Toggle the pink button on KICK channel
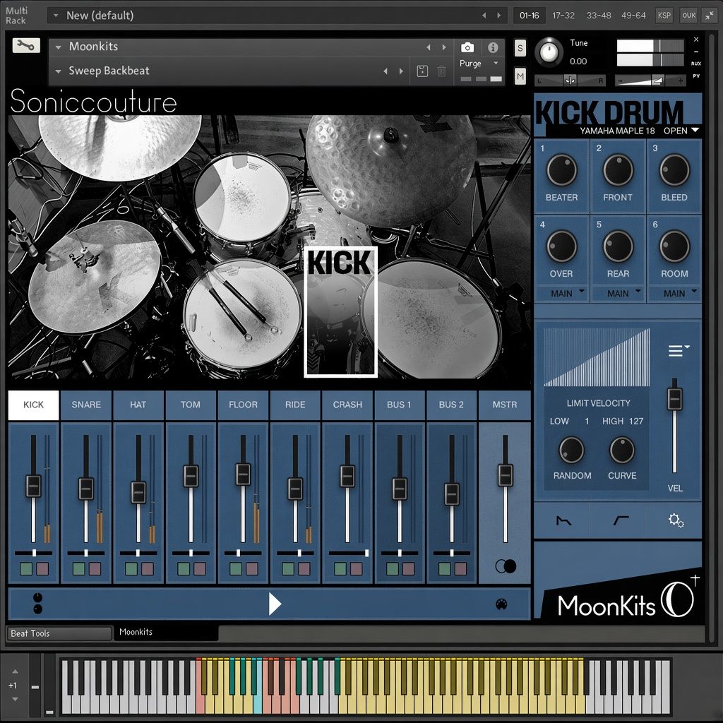This screenshot has width=723, height=723. (x=42, y=568)
